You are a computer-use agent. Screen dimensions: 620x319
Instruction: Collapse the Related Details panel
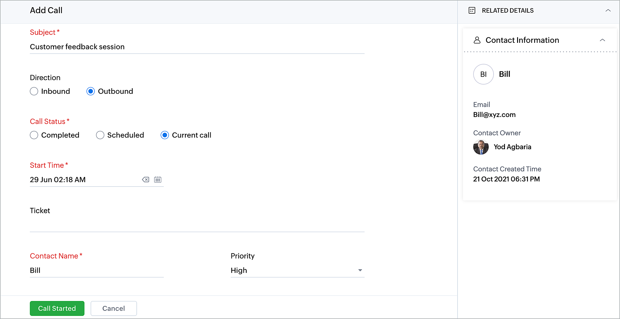(x=608, y=11)
